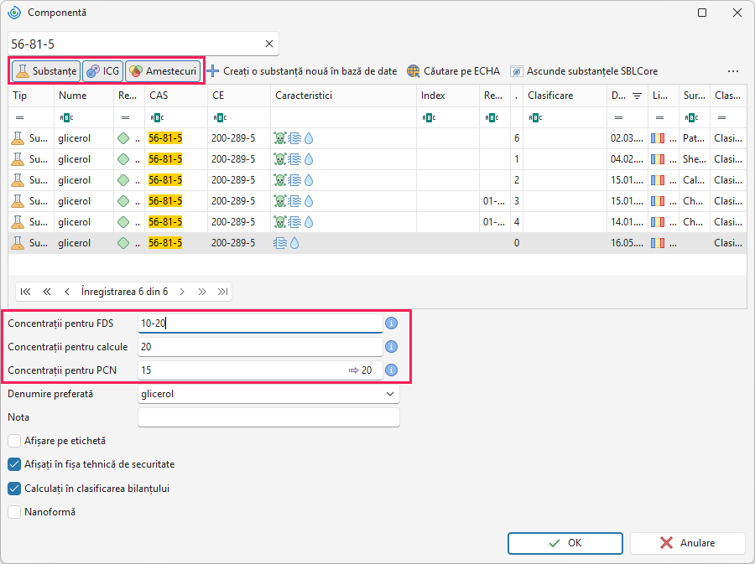Uncheck Calculați în clasificarea bilanțului
755x564 pixels.
tap(14, 489)
